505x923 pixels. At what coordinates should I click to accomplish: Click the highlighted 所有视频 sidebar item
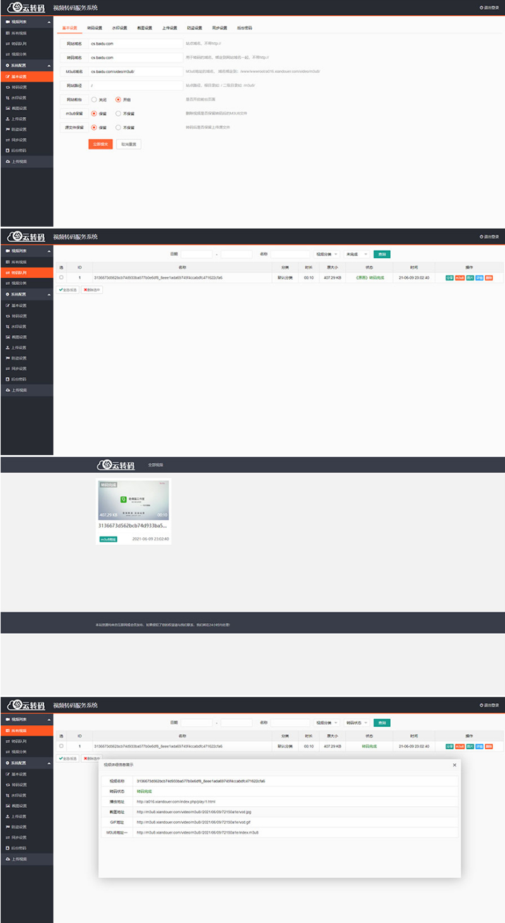tap(27, 730)
